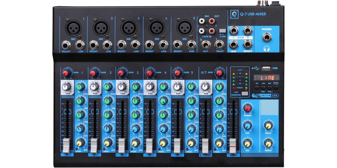Click the MAIN L output jack
Screen dimensions: 337x168
tap(234, 31)
